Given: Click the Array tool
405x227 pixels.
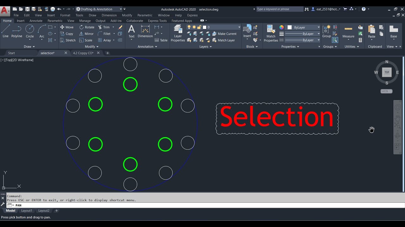Looking at the screenshot, I should (104, 40).
